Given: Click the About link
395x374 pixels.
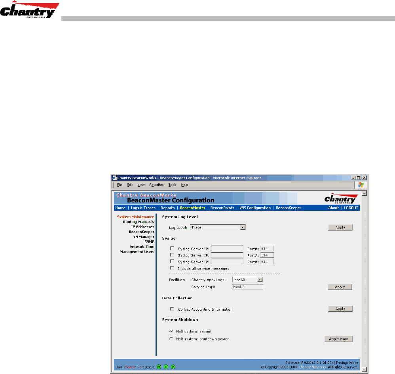Looking at the screenshot, I should pyautogui.click(x=334, y=208).
